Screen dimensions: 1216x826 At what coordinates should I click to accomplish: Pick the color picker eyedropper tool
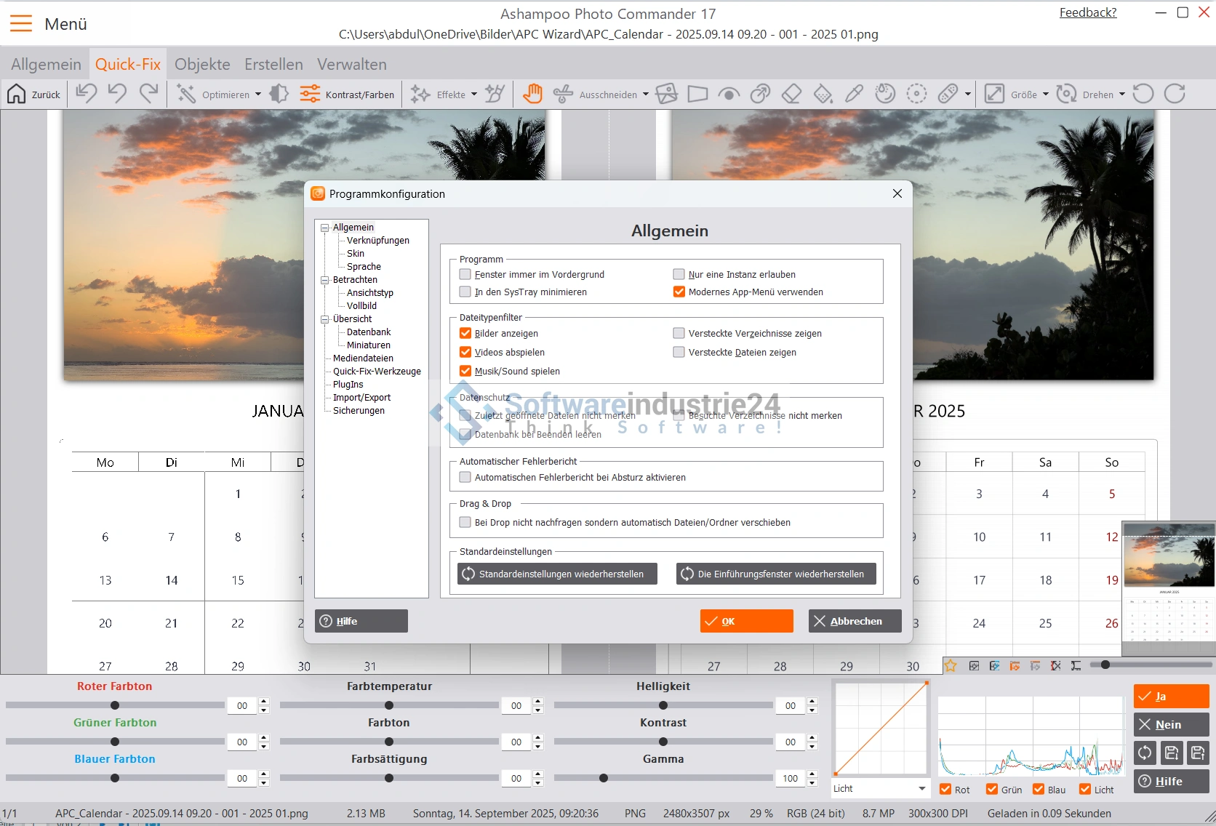tap(854, 94)
